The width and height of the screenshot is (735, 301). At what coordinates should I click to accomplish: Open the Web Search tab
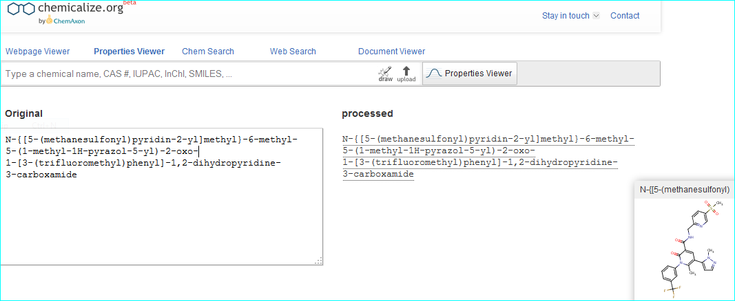pyautogui.click(x=293, y=52)
